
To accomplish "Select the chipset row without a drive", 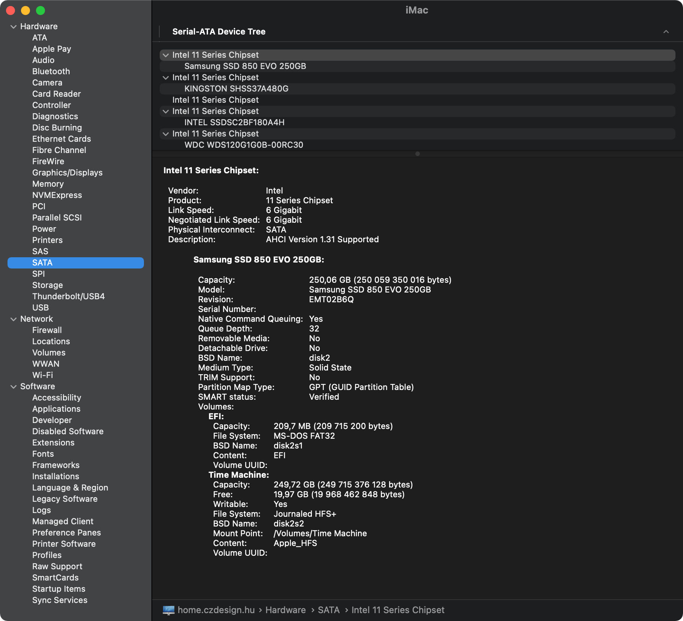I will point(418,100).
